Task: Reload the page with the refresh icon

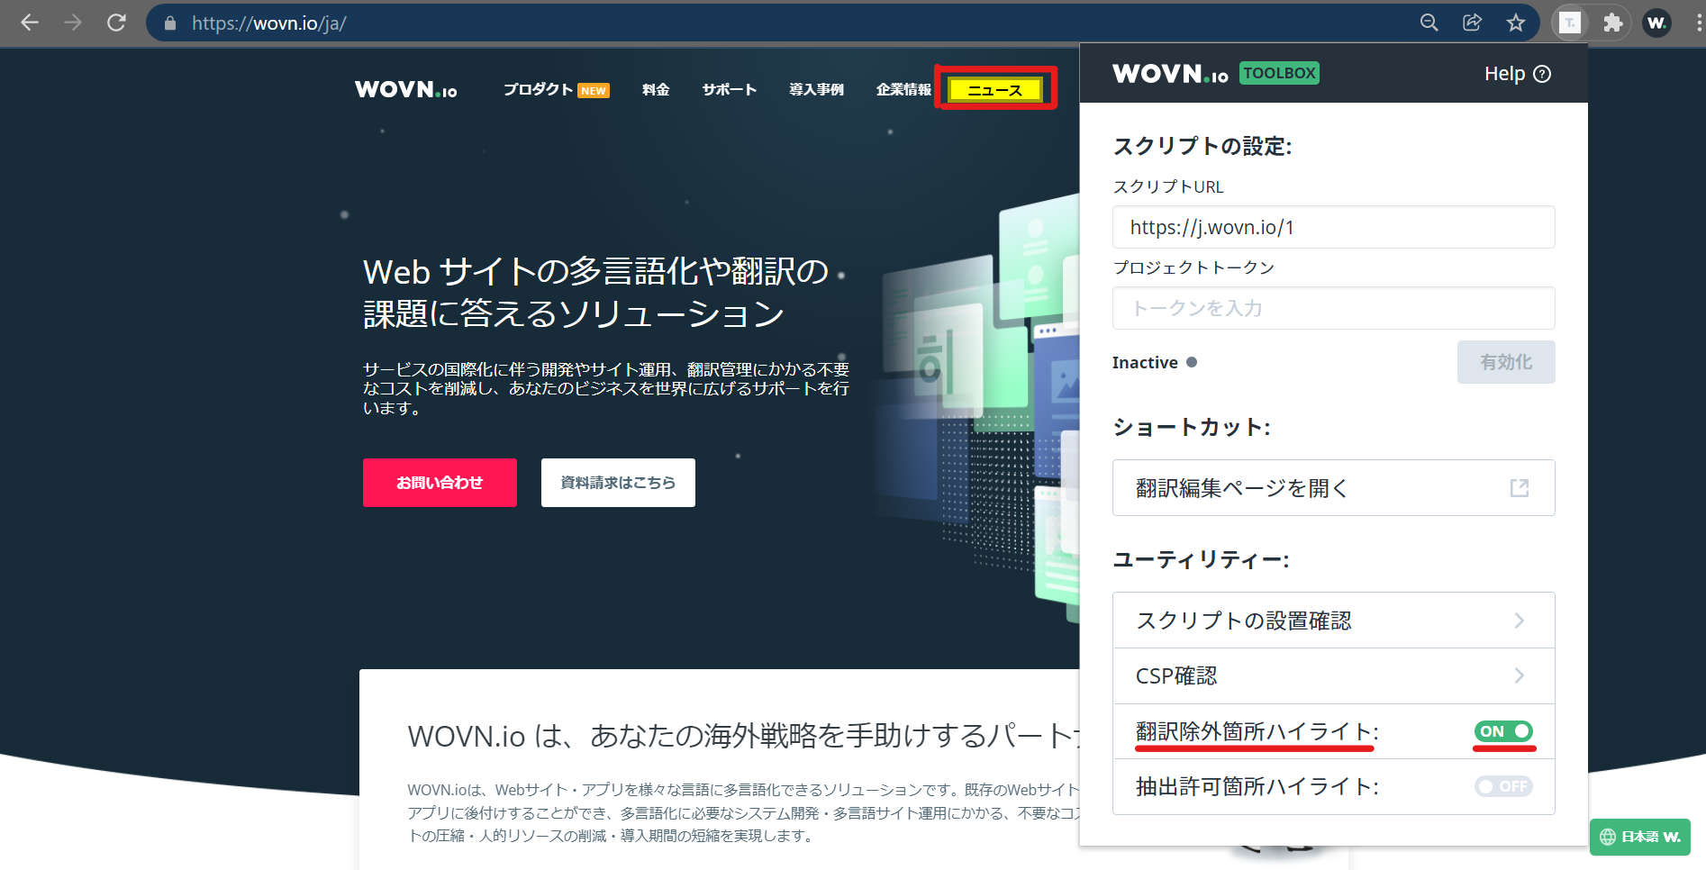Action: point(116,23)
